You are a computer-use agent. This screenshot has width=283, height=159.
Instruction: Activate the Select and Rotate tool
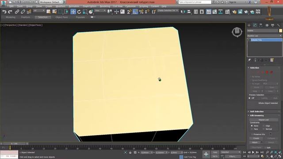tap(79, 12)
